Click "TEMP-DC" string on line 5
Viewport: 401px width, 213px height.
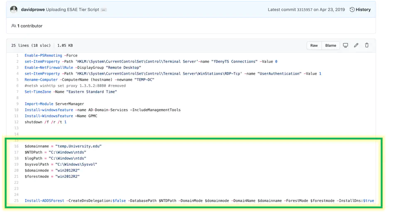point(144,80)
